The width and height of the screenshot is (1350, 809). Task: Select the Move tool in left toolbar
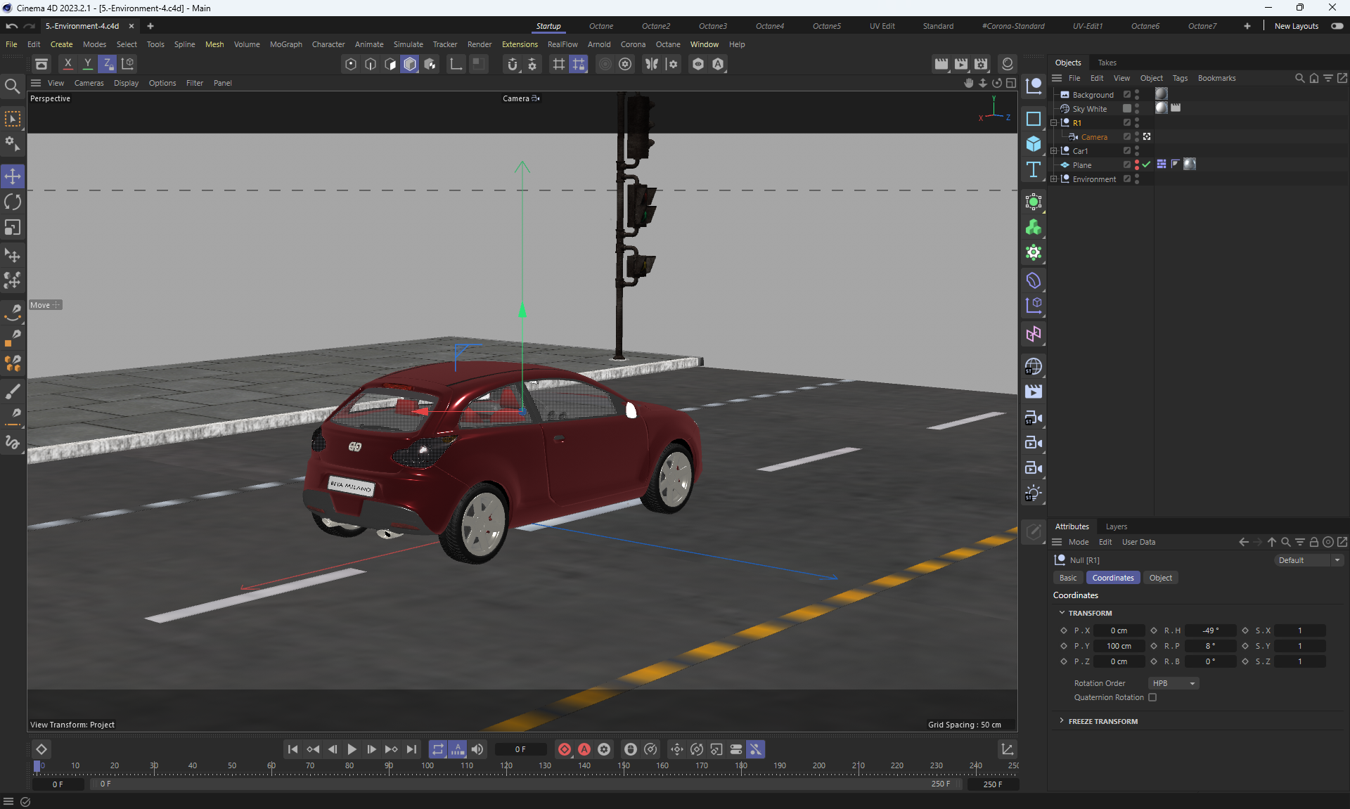[13, 176]
